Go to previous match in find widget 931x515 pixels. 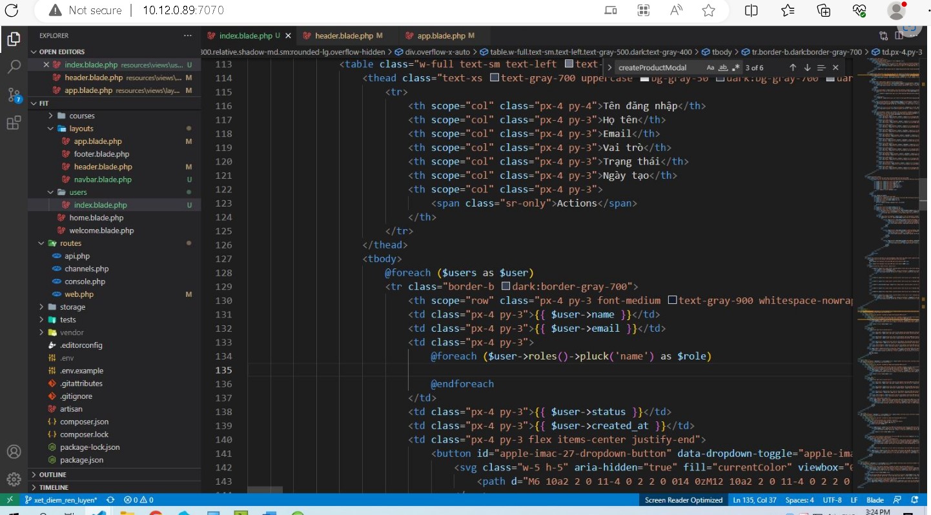pos(793,68)
